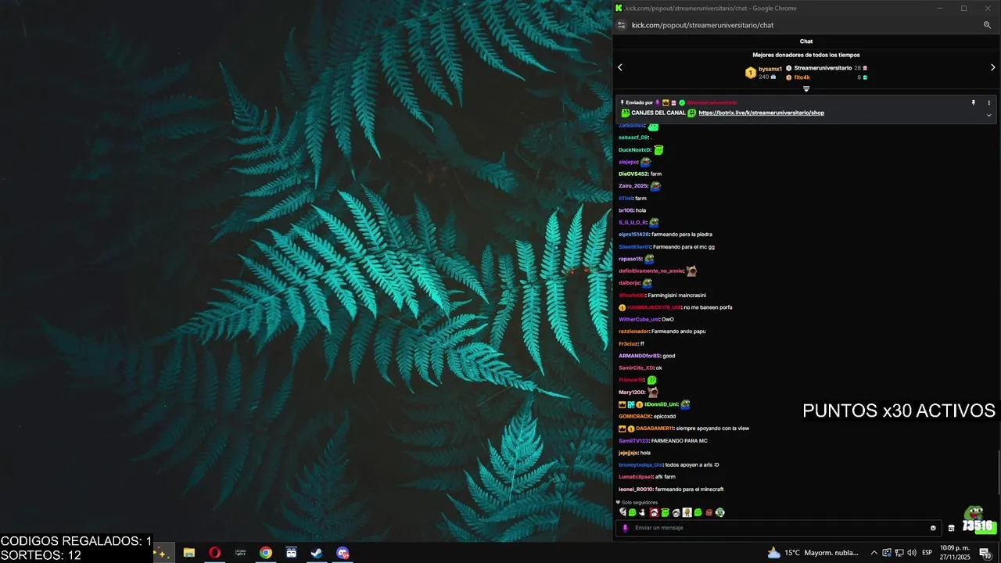
Task: Open user SamiiTV123 profile
Action: tap(633, 441)
